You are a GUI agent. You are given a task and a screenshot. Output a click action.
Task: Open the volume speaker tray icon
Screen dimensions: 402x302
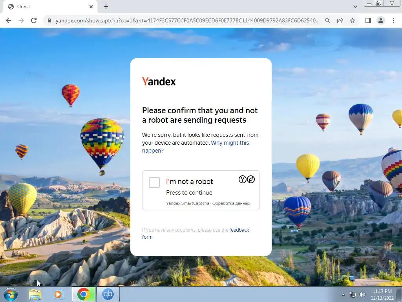[362, 295]
